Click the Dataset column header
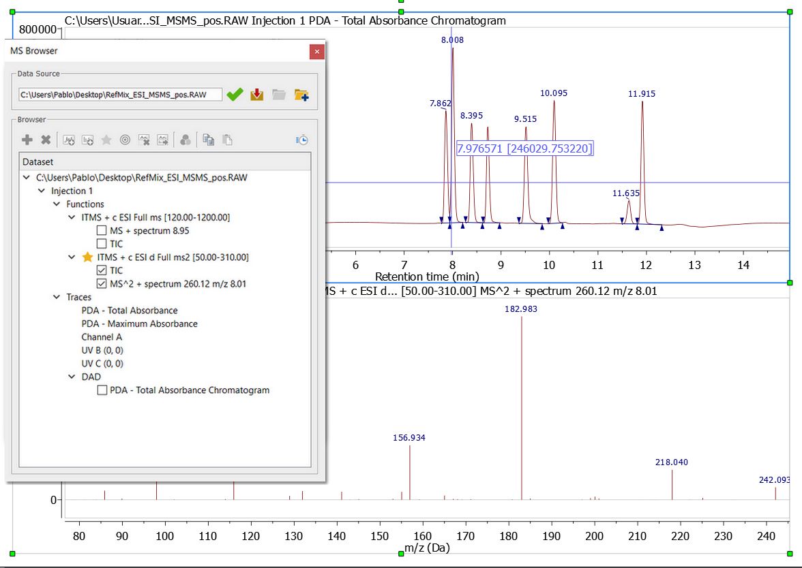802x568 pixels. pos(165,161)
